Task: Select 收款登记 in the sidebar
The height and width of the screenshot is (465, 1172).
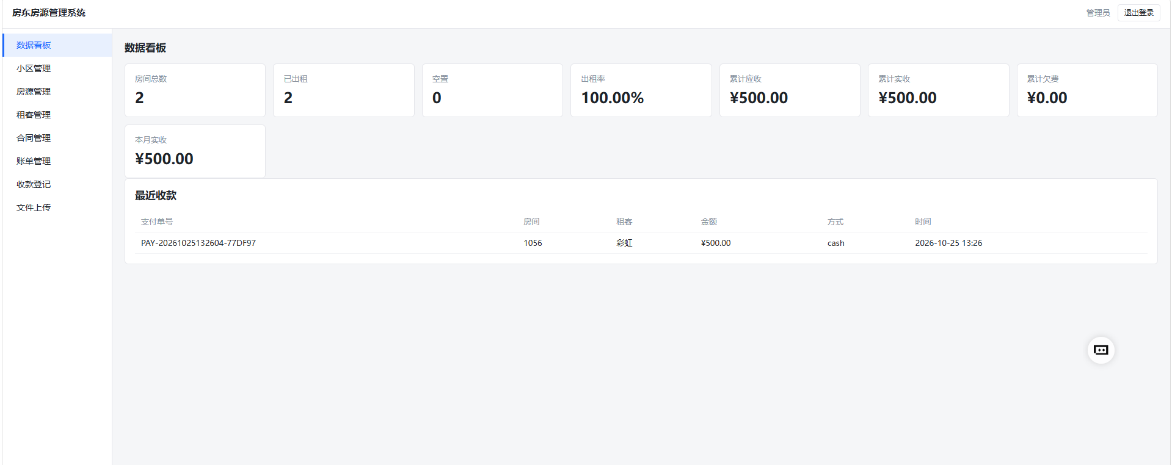Action: pos(57,184)
